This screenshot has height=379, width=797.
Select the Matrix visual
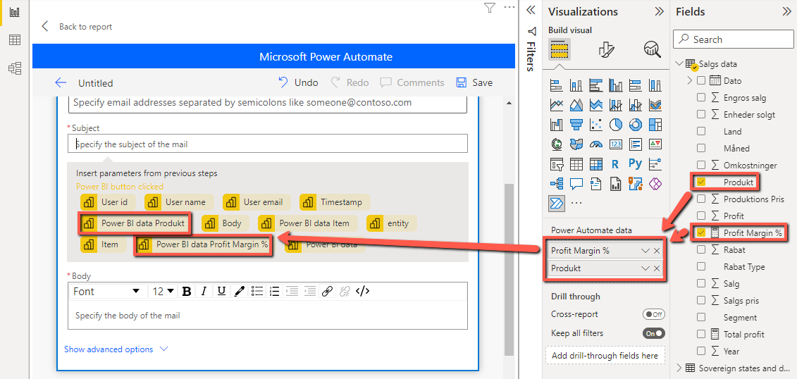click(x=596, y=164)
